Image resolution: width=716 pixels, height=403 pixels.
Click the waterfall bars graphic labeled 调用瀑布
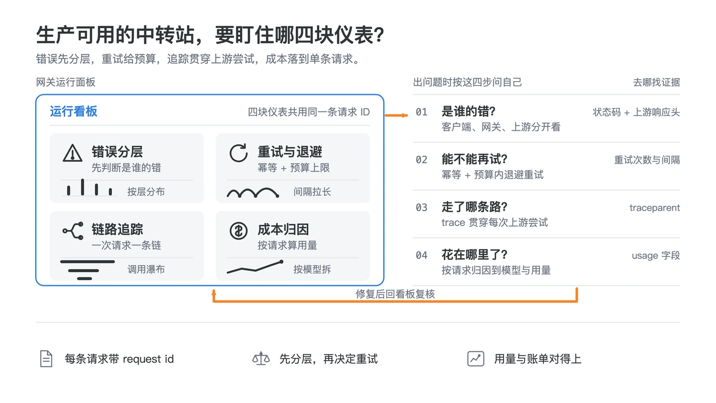pos(88,270)
